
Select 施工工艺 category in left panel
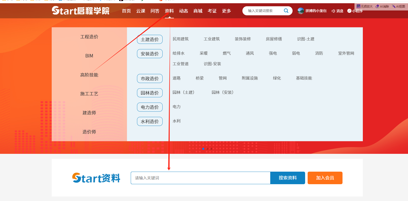89,94
